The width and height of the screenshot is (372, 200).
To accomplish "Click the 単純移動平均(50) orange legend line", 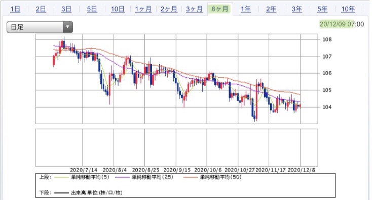I will point(191,177).
